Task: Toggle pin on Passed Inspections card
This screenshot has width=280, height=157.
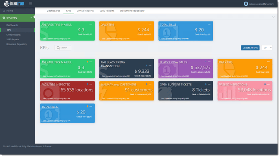Action: pos(265,84)
